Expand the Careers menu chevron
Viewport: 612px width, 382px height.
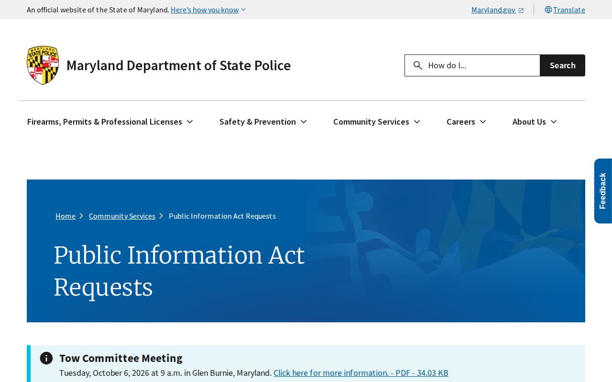(x=483, y=122)
